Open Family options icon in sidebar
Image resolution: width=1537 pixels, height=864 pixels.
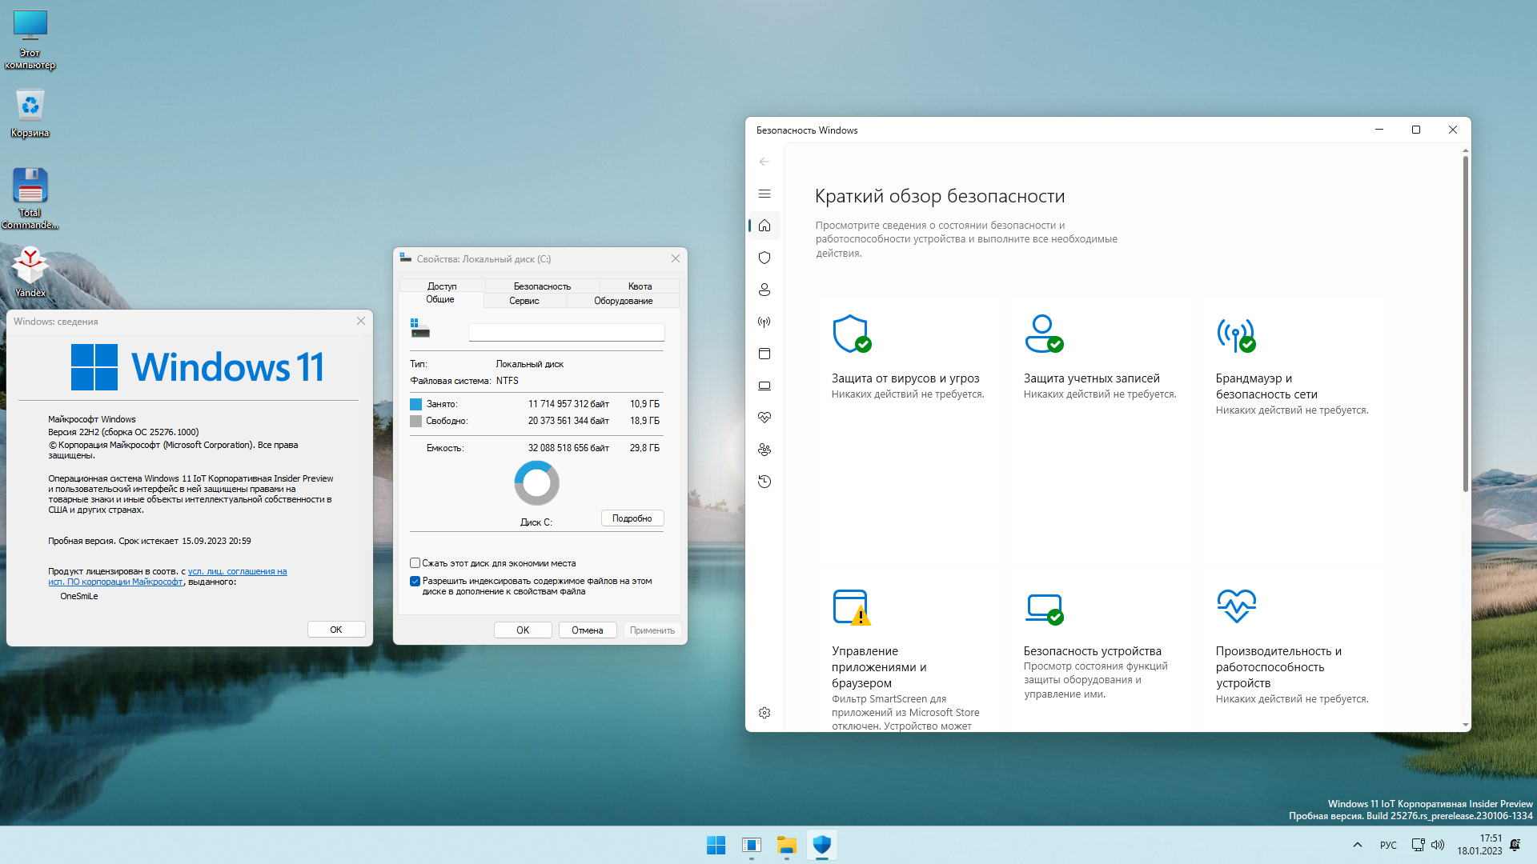pos(764,450)
